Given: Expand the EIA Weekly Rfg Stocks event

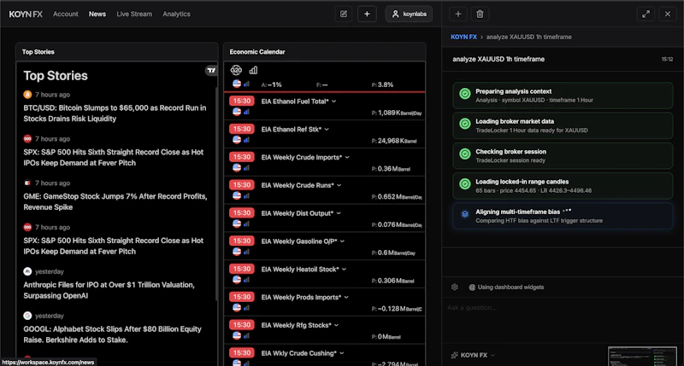Looking at the screenshot, I should point(336,325).
